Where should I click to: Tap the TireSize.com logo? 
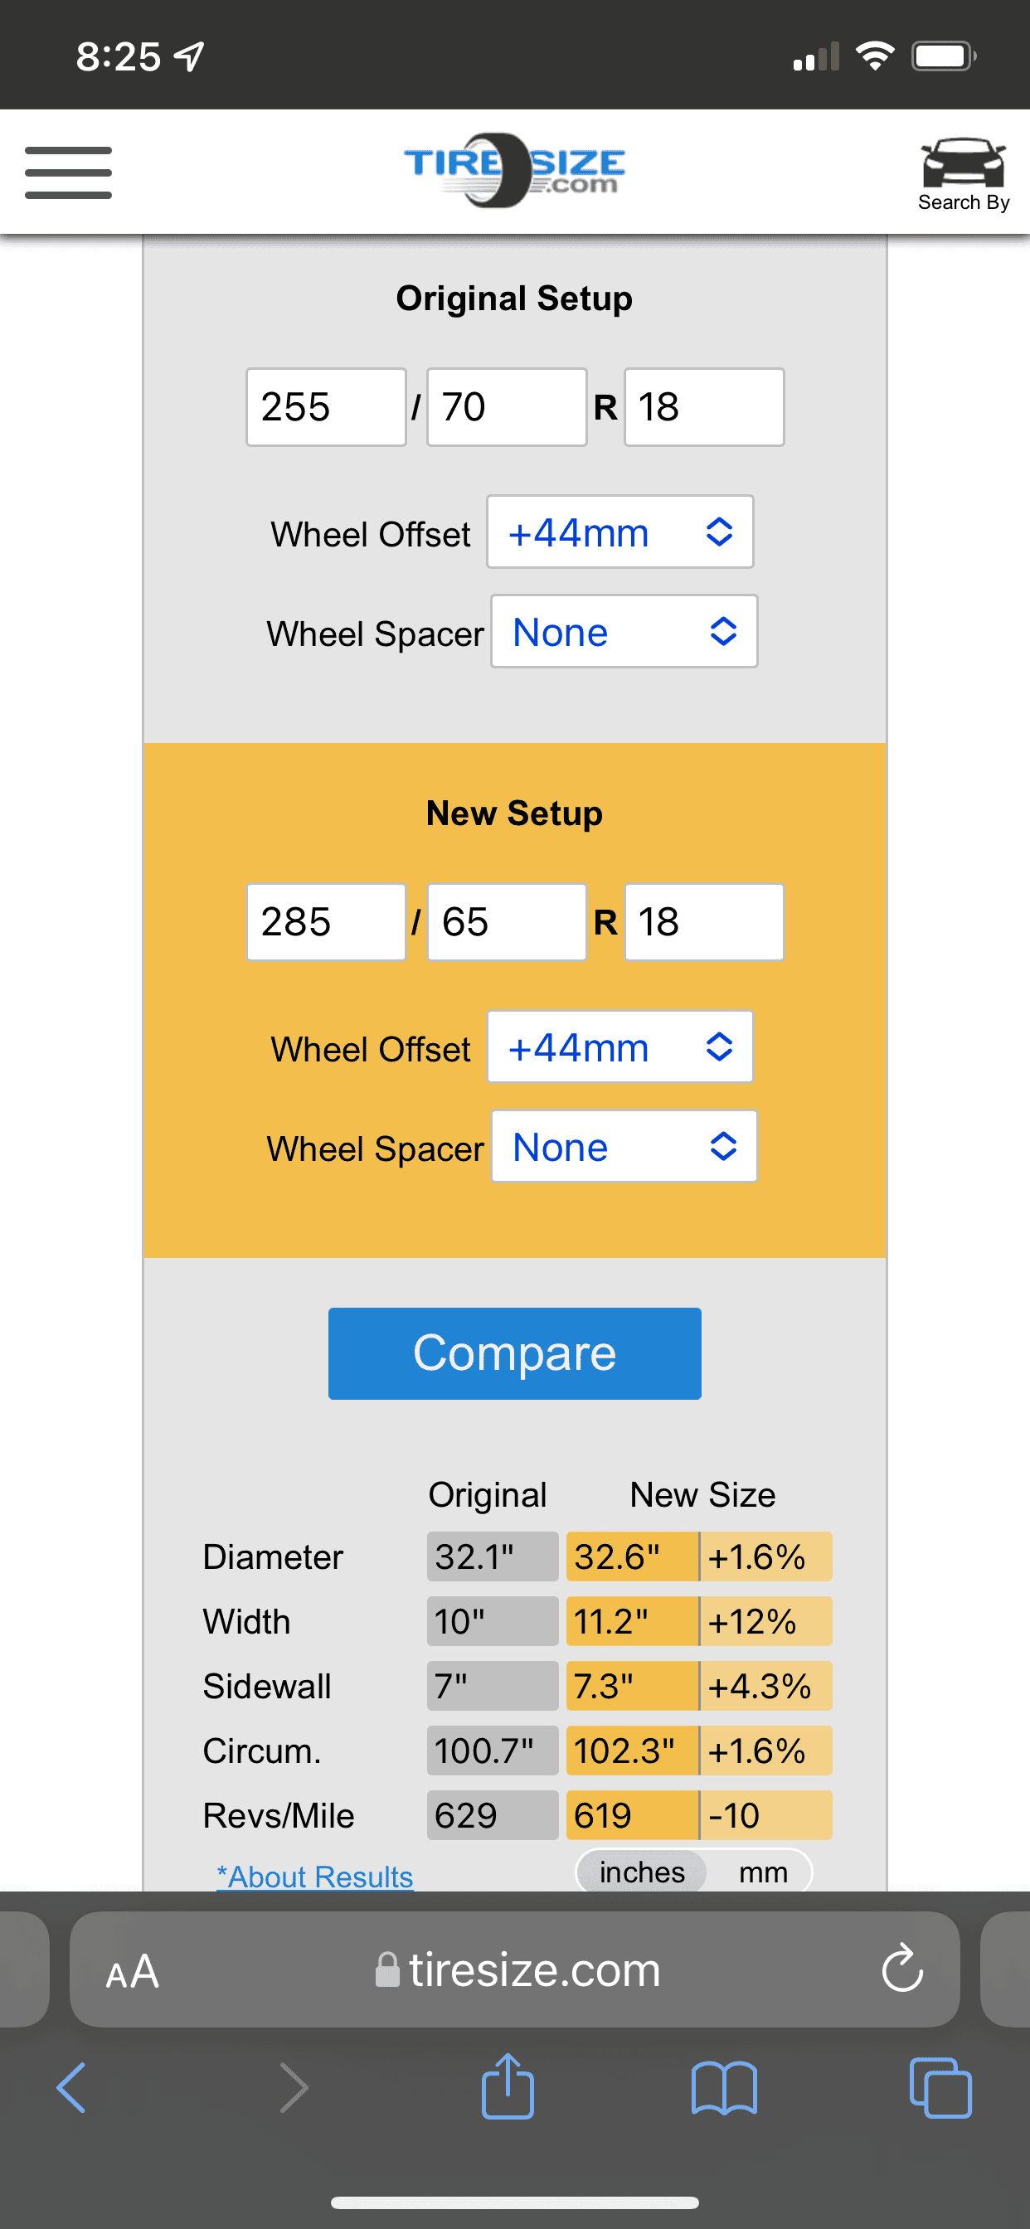(x=514, y=171)
